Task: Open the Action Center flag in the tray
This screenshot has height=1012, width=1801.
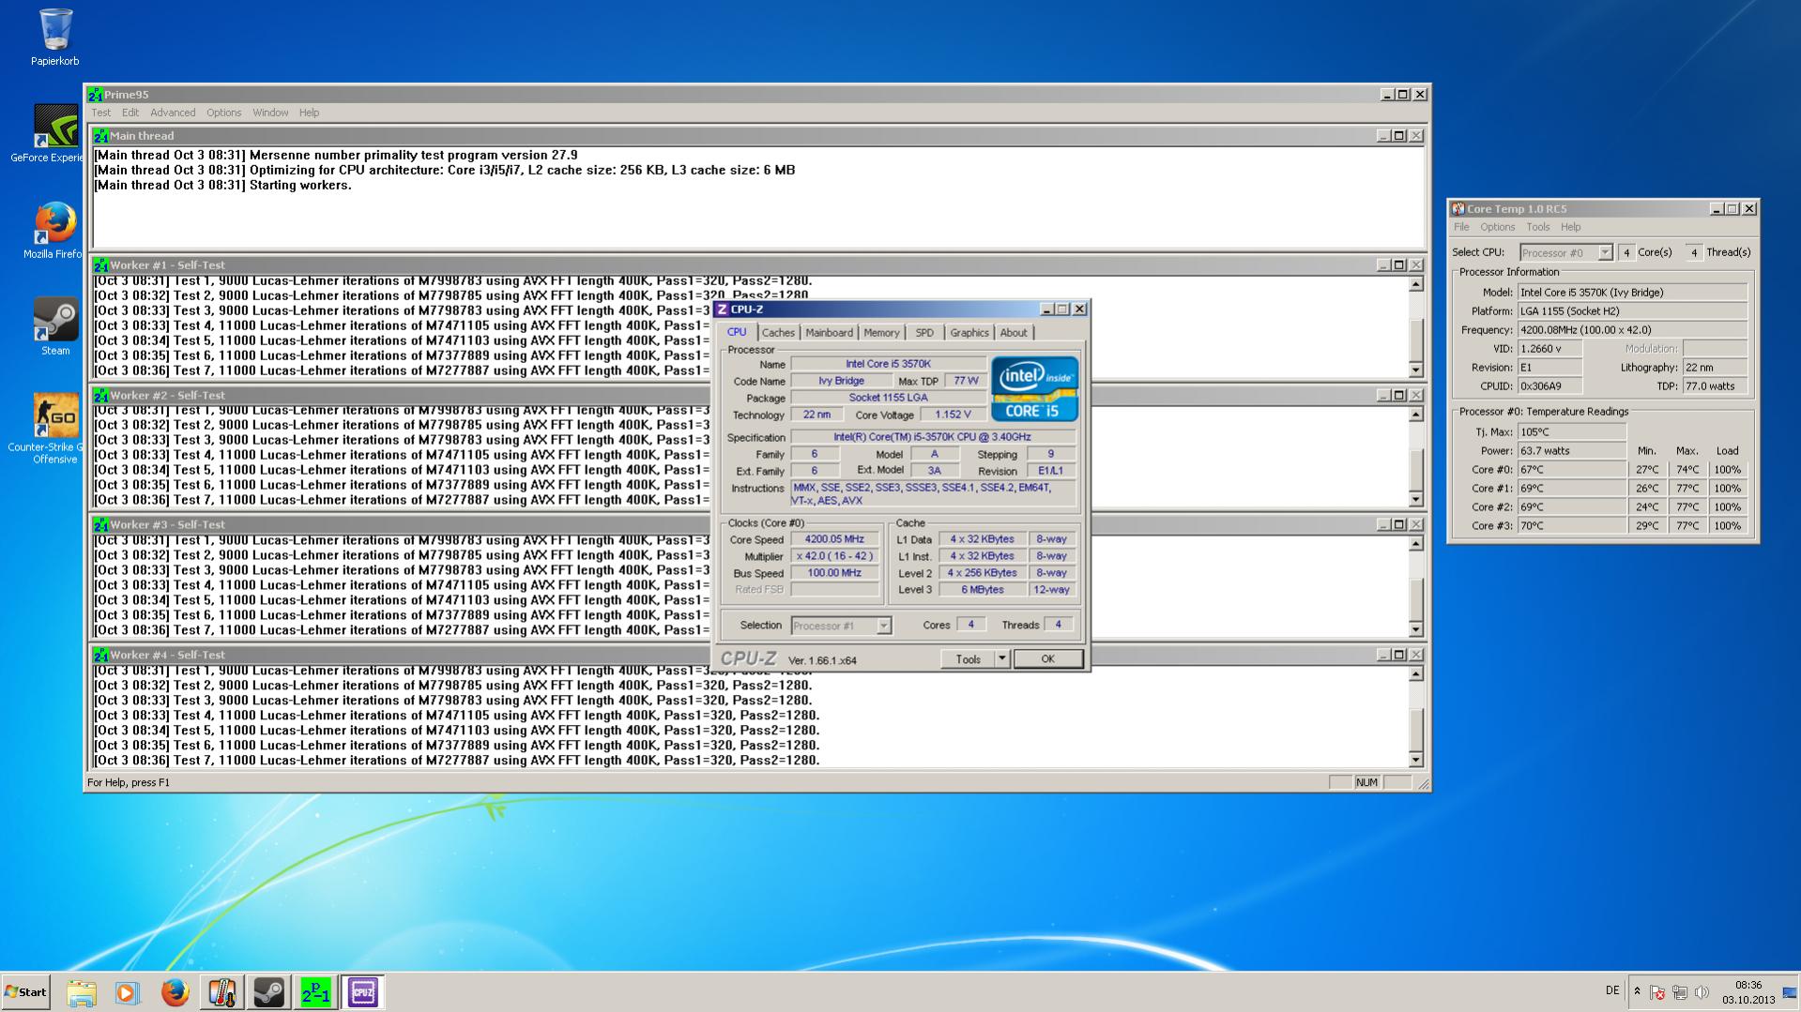Action: tap(1657, 992)
